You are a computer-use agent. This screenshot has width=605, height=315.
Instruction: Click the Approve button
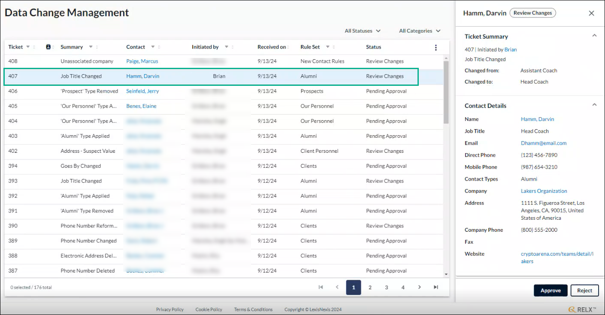click(551, 291)
